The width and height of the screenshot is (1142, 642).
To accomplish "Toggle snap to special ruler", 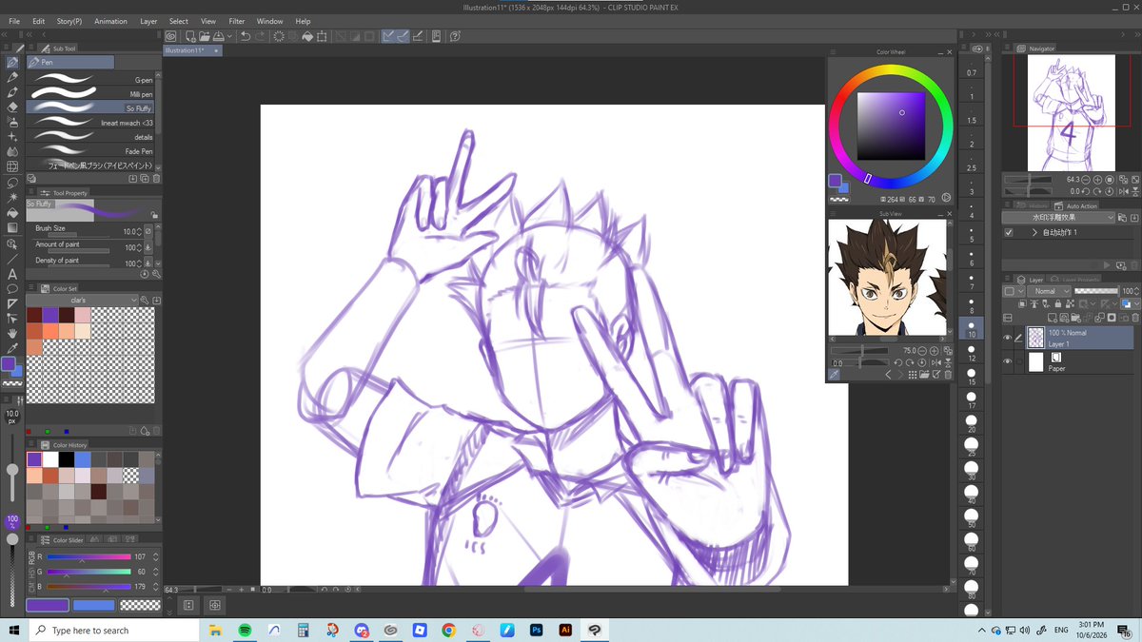I will (403, 36).
